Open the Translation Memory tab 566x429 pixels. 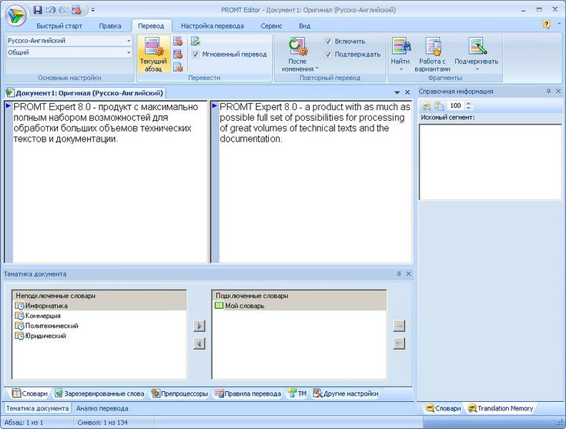(500, 408)
